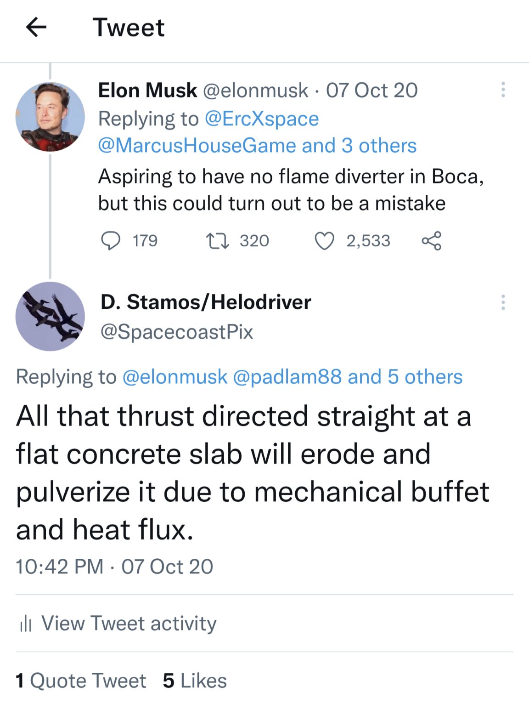Open the @SpacecoastPix handle
Screen dimensions: 529x704
click(177, 332)
